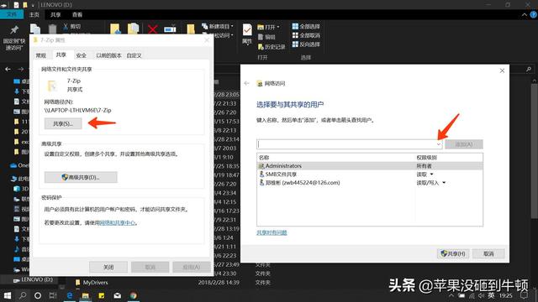Click 全部选择 in the ribbon
The image size is (538, 302).
(306, 26)
